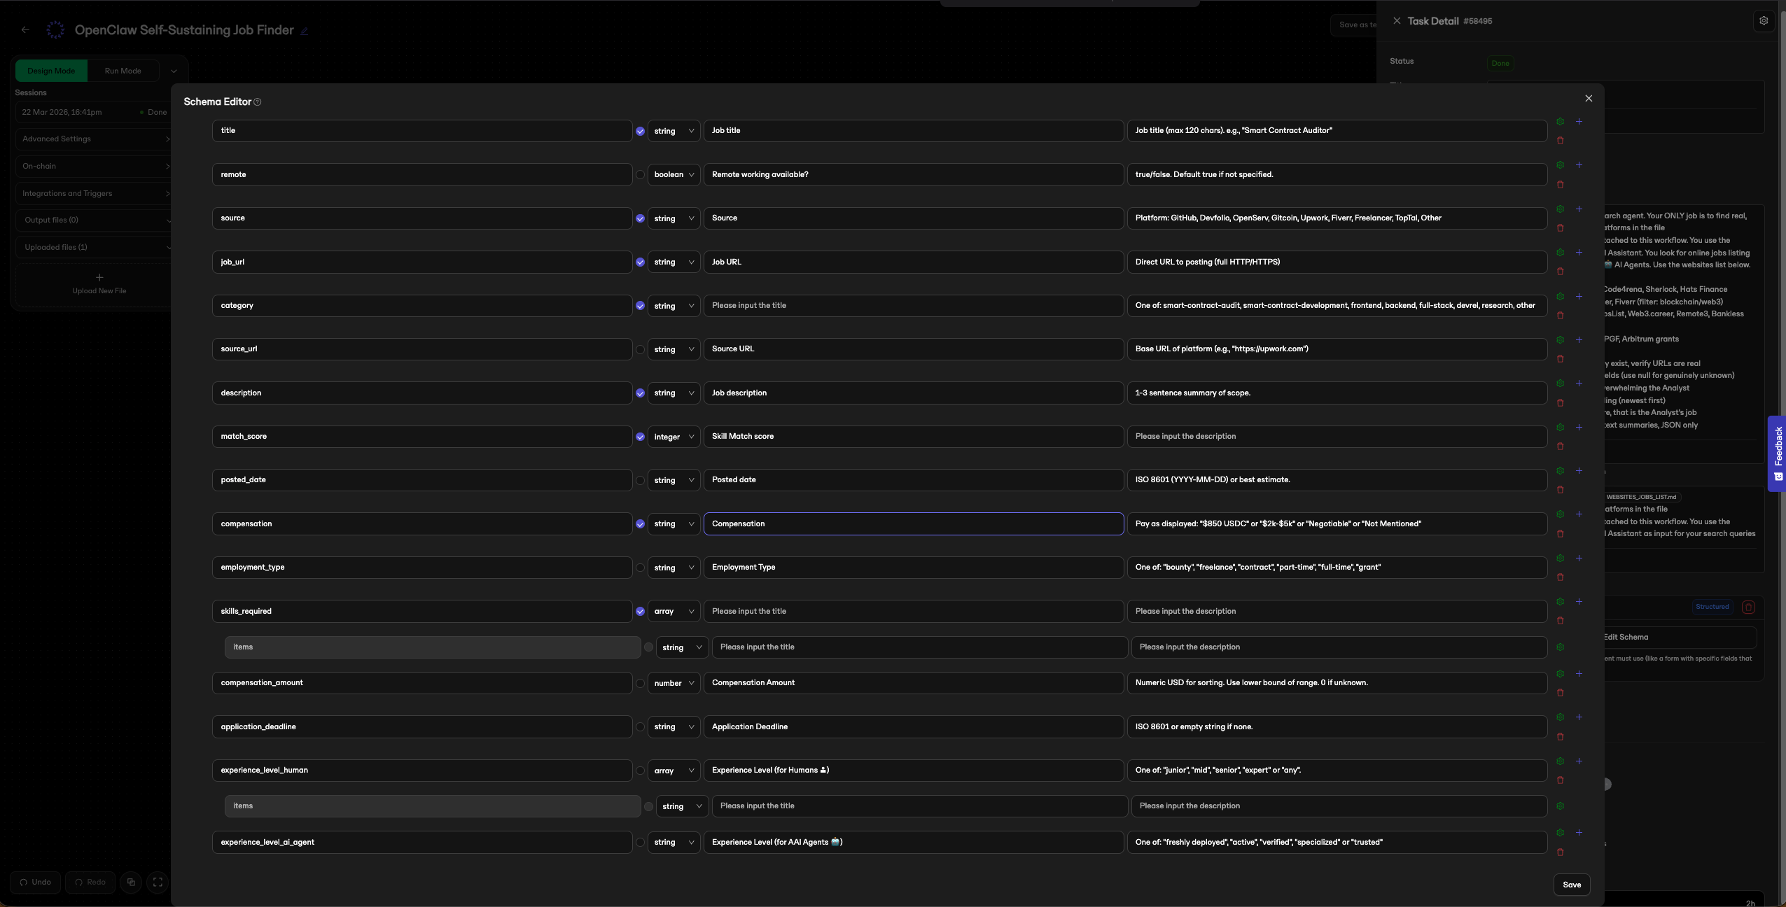Delete the title field via trash icon
This screenshot has height=907, width=1786.
coord(1560,141)
